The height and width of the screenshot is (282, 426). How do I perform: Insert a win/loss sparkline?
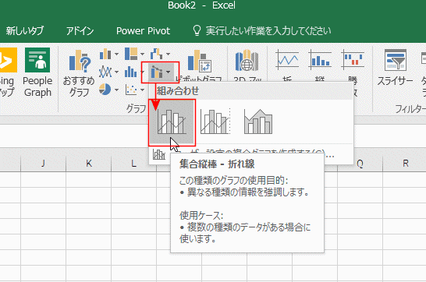tap(353, 66)
